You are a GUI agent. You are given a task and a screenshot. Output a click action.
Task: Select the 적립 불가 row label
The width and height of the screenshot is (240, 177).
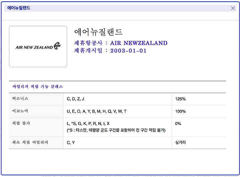tap(21, 123)
